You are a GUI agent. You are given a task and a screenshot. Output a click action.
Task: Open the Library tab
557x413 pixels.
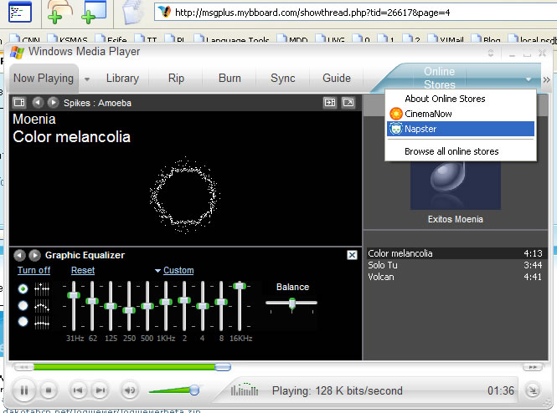pos(122,79)
